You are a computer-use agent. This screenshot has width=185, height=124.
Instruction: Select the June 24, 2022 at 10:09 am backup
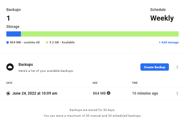[x=35, y=93]
